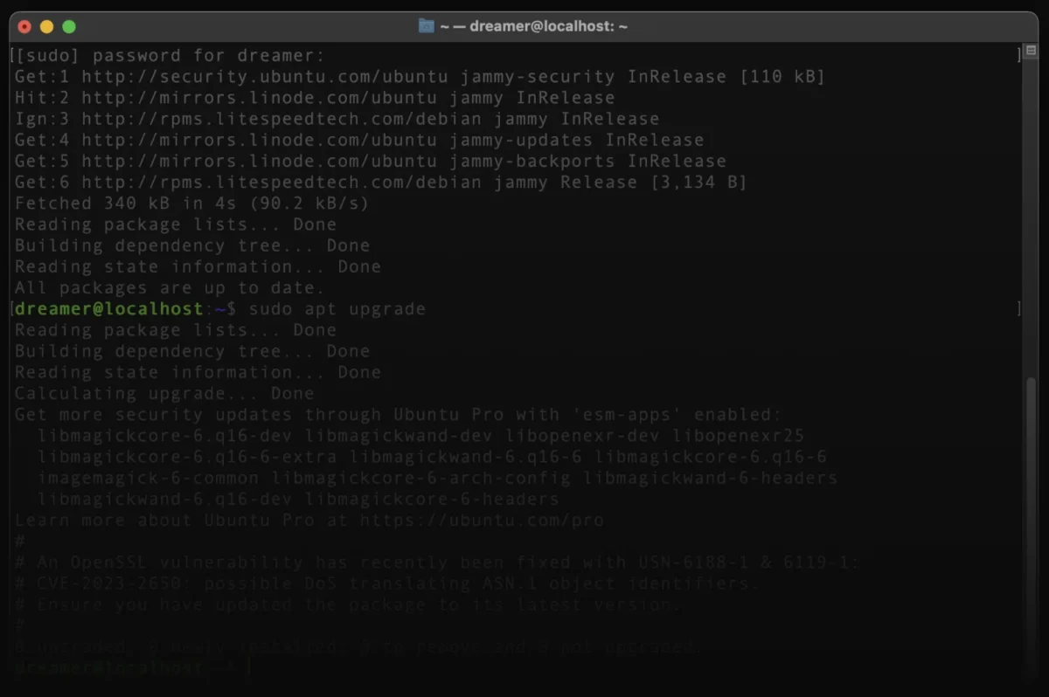Click the yellow minimize window button
Image resolution: width=1049 pixels, height=697 pixels.
point(46,27)
